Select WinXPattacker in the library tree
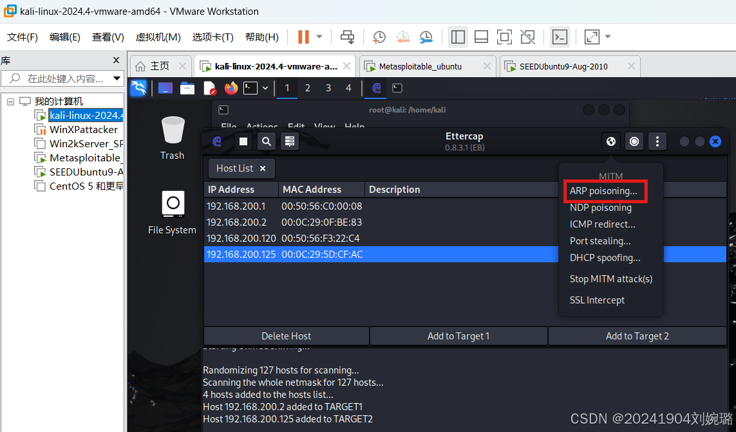This screenshot has height=432, width=736. tap(84, 129)
